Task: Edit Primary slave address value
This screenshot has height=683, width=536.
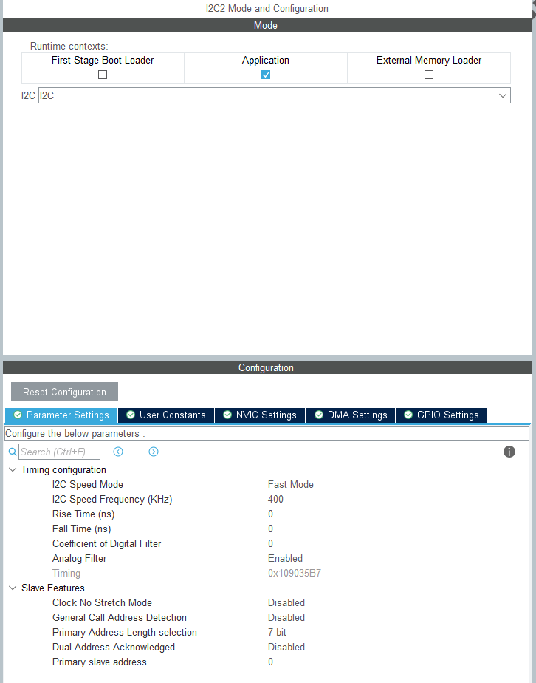Action: pyautogui.click(x=271, y=662)
